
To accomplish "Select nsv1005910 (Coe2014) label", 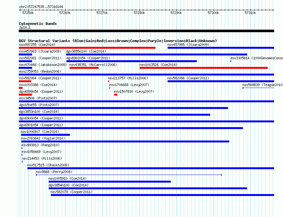I will click(67, 178).
